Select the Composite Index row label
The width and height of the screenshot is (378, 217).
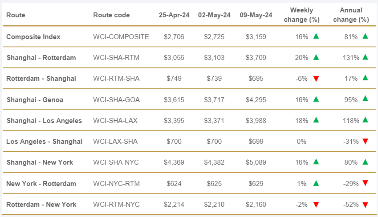(33, 36)
